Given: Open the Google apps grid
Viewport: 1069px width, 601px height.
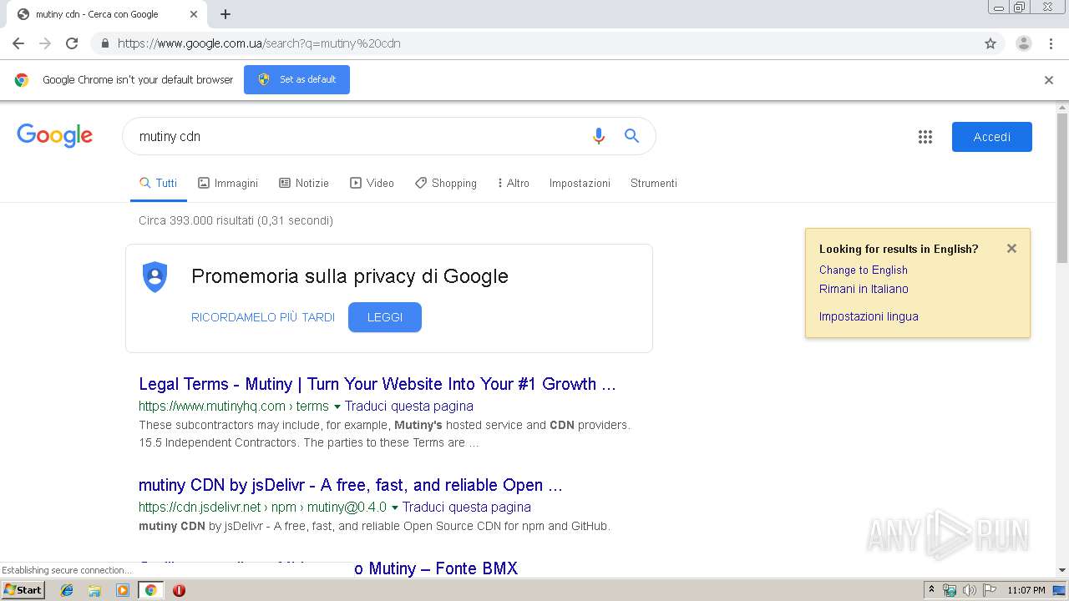Looking at the screenshot, I should (x=925, y=137).
